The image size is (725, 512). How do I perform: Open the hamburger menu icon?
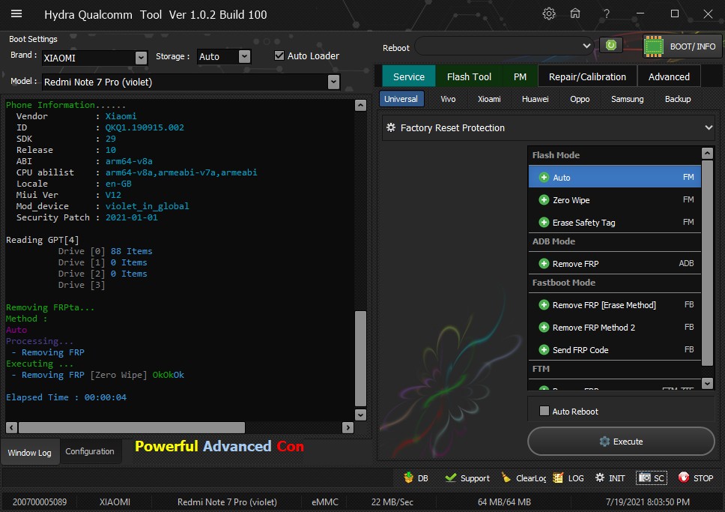point(16,14)
